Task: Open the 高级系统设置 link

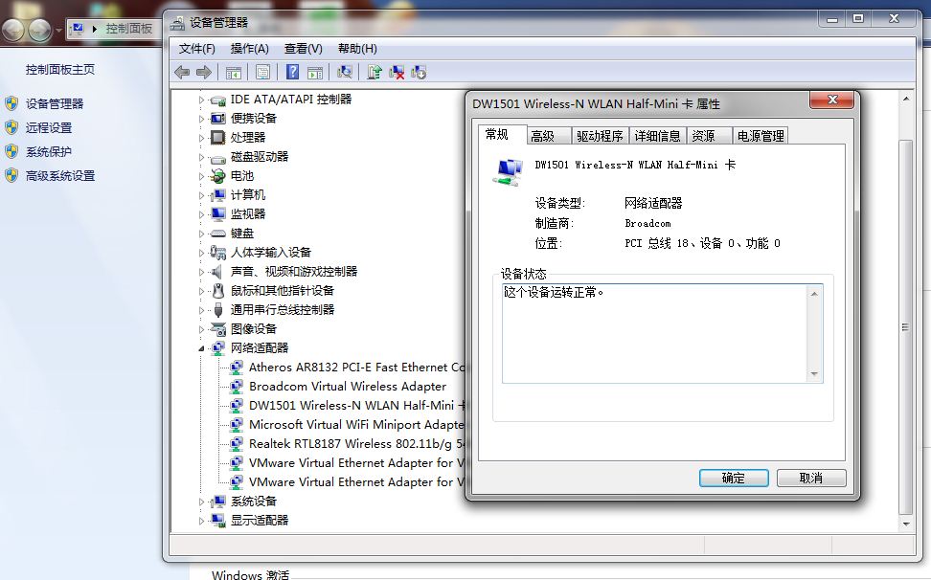Action: [x=60, y=175]
